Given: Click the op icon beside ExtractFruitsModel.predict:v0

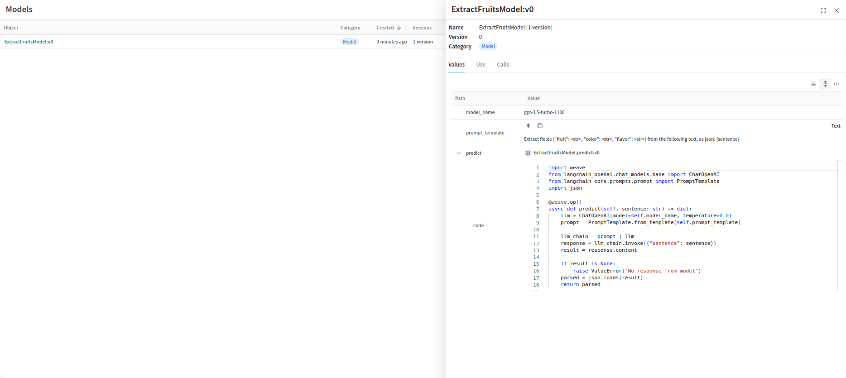Looking at the screenshot, I should click(528, 153).
